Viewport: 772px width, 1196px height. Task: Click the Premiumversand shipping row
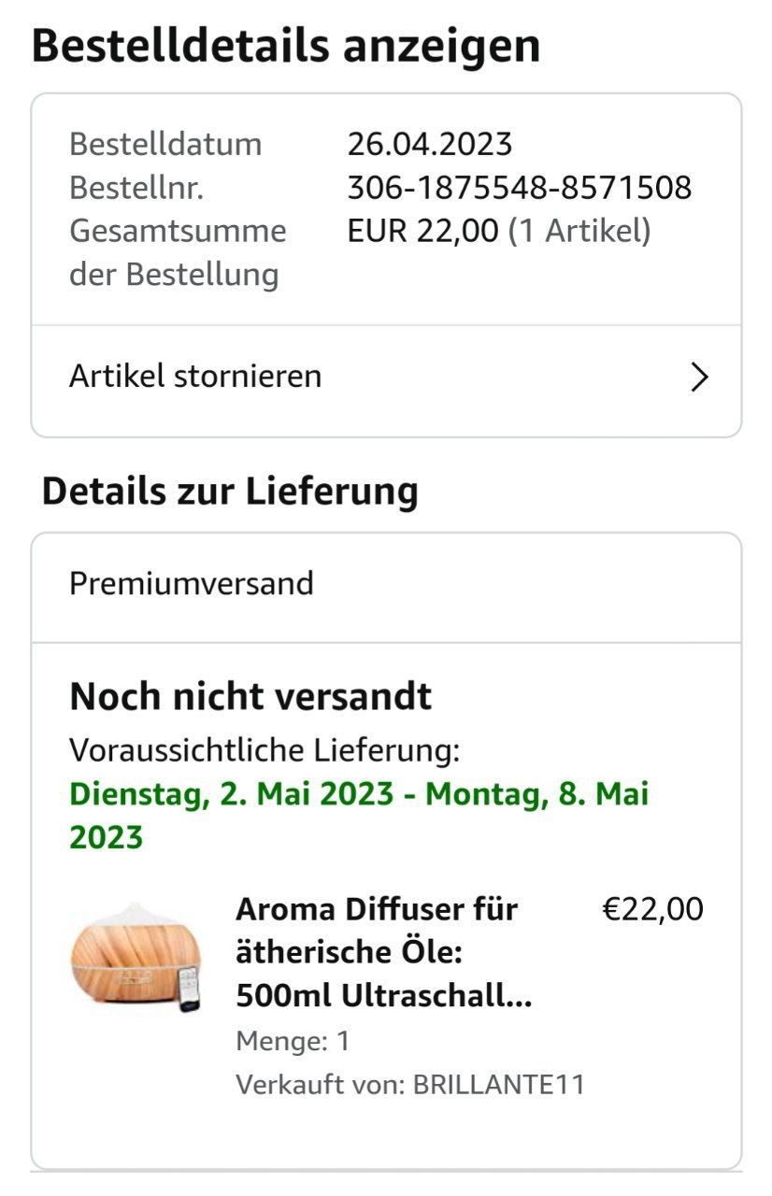coord(192,584)
